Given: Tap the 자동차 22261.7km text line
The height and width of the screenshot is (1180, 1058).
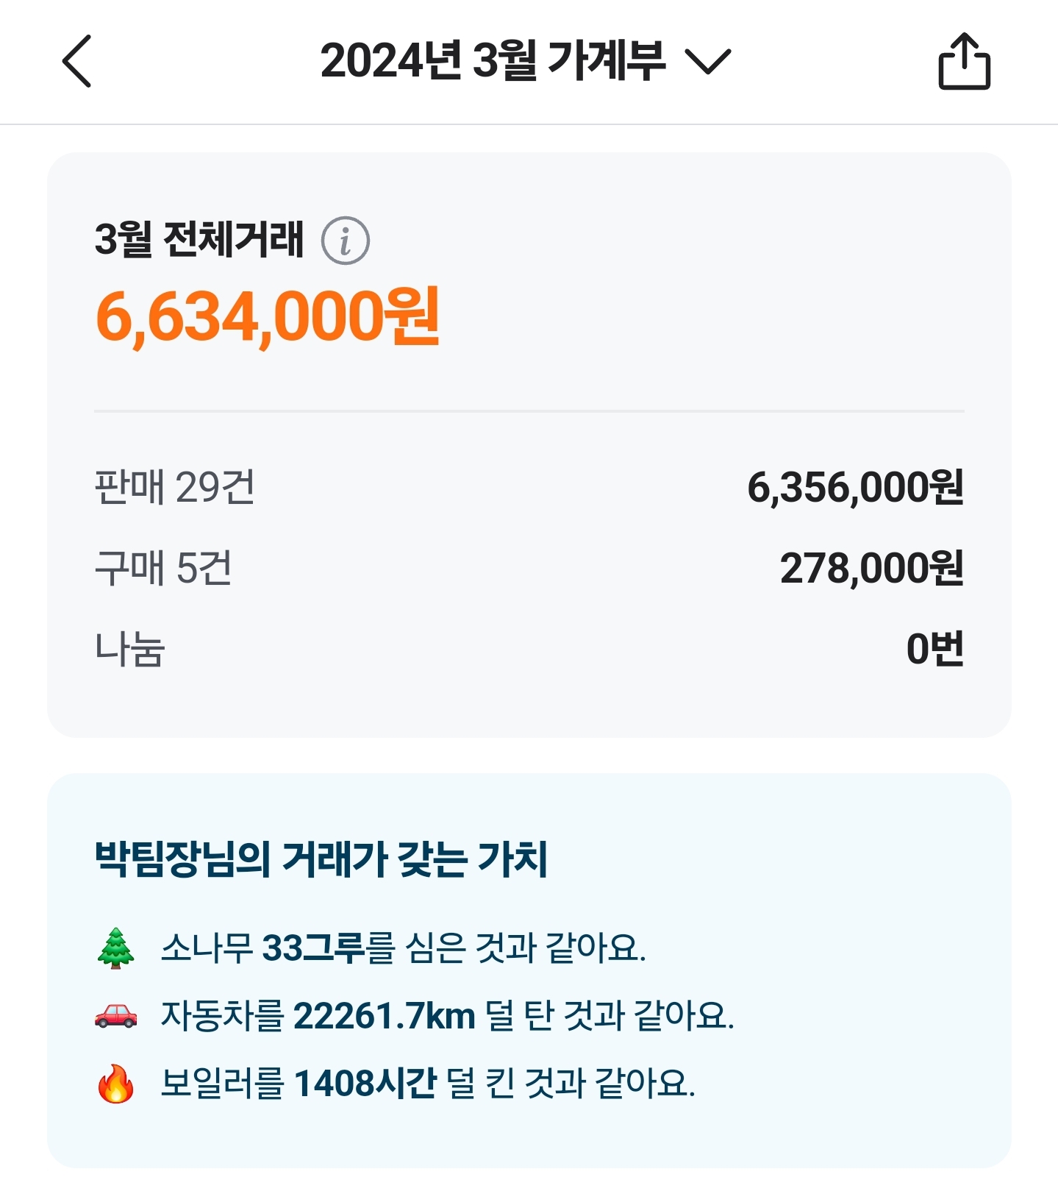Looking at the screenshot, I should click(x=447, y=1015).
